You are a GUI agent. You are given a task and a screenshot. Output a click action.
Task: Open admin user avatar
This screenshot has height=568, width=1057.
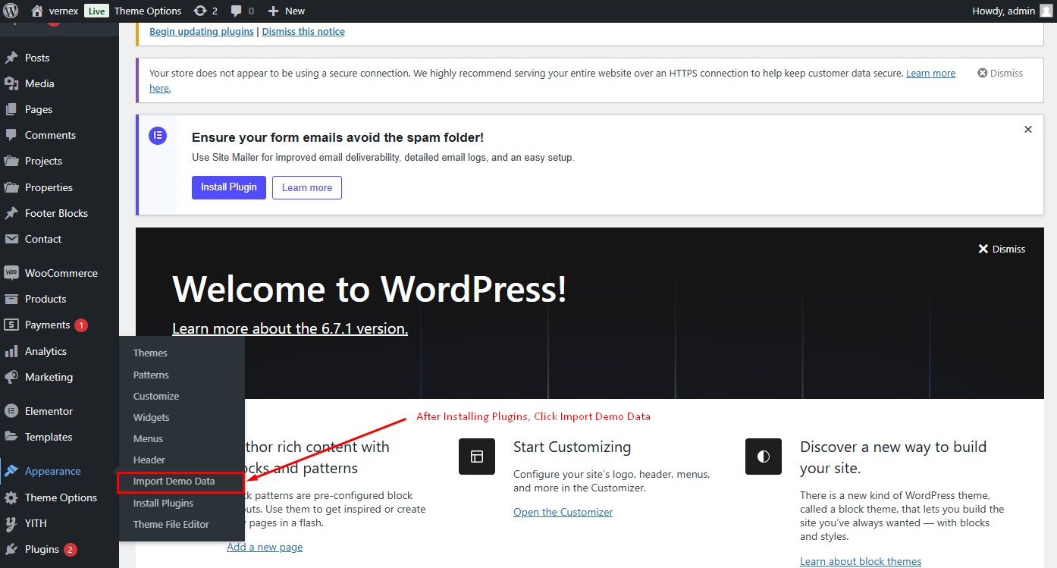click(x=1046, y=11)
